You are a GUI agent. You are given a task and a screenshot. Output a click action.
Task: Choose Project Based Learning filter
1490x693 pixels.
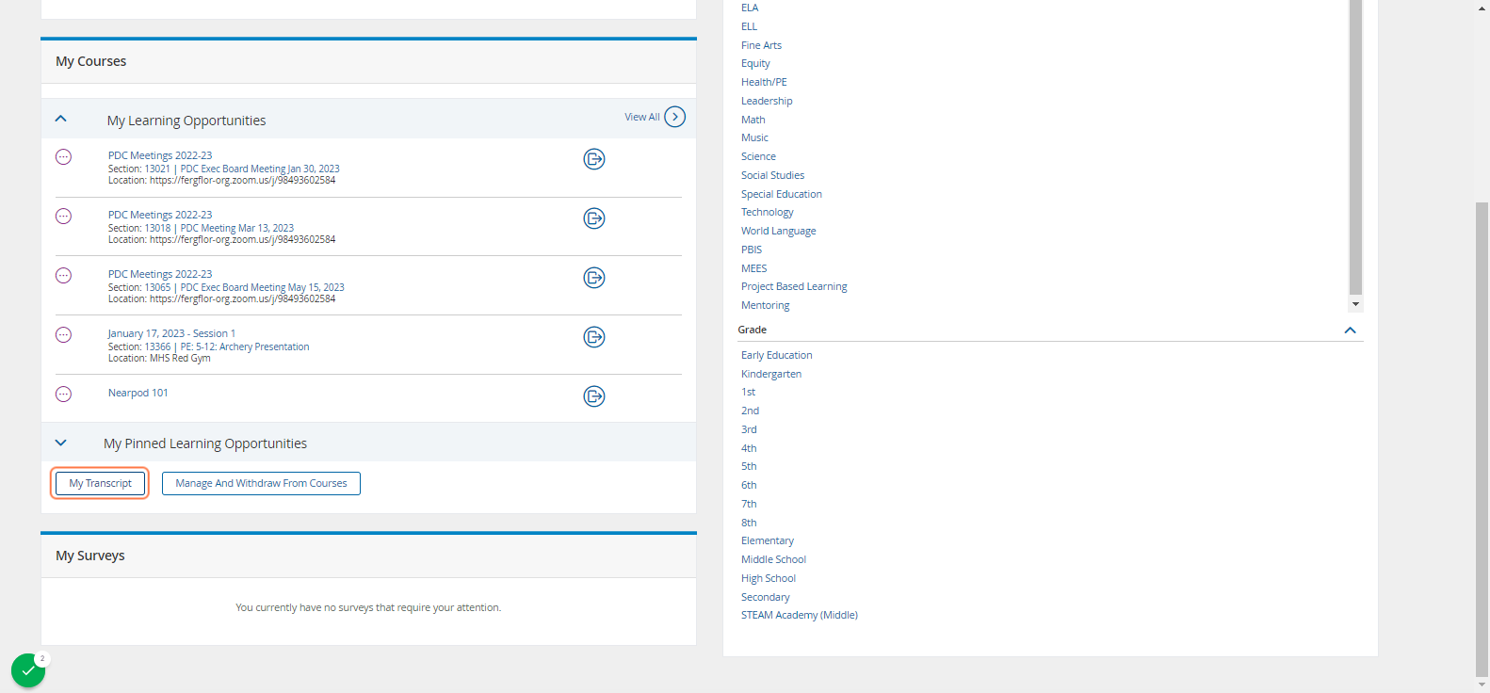[x=794, y=287]
